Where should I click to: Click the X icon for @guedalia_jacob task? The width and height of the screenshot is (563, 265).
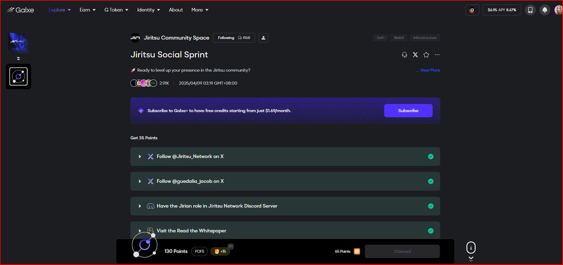[151, 181]
